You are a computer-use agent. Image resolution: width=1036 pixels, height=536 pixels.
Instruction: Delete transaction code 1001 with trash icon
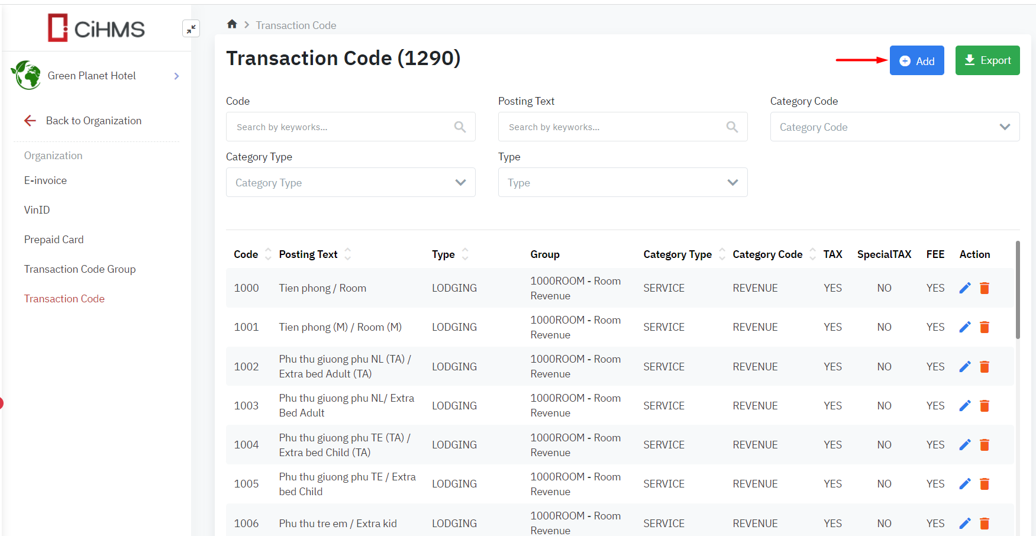(x=985, y=327)
